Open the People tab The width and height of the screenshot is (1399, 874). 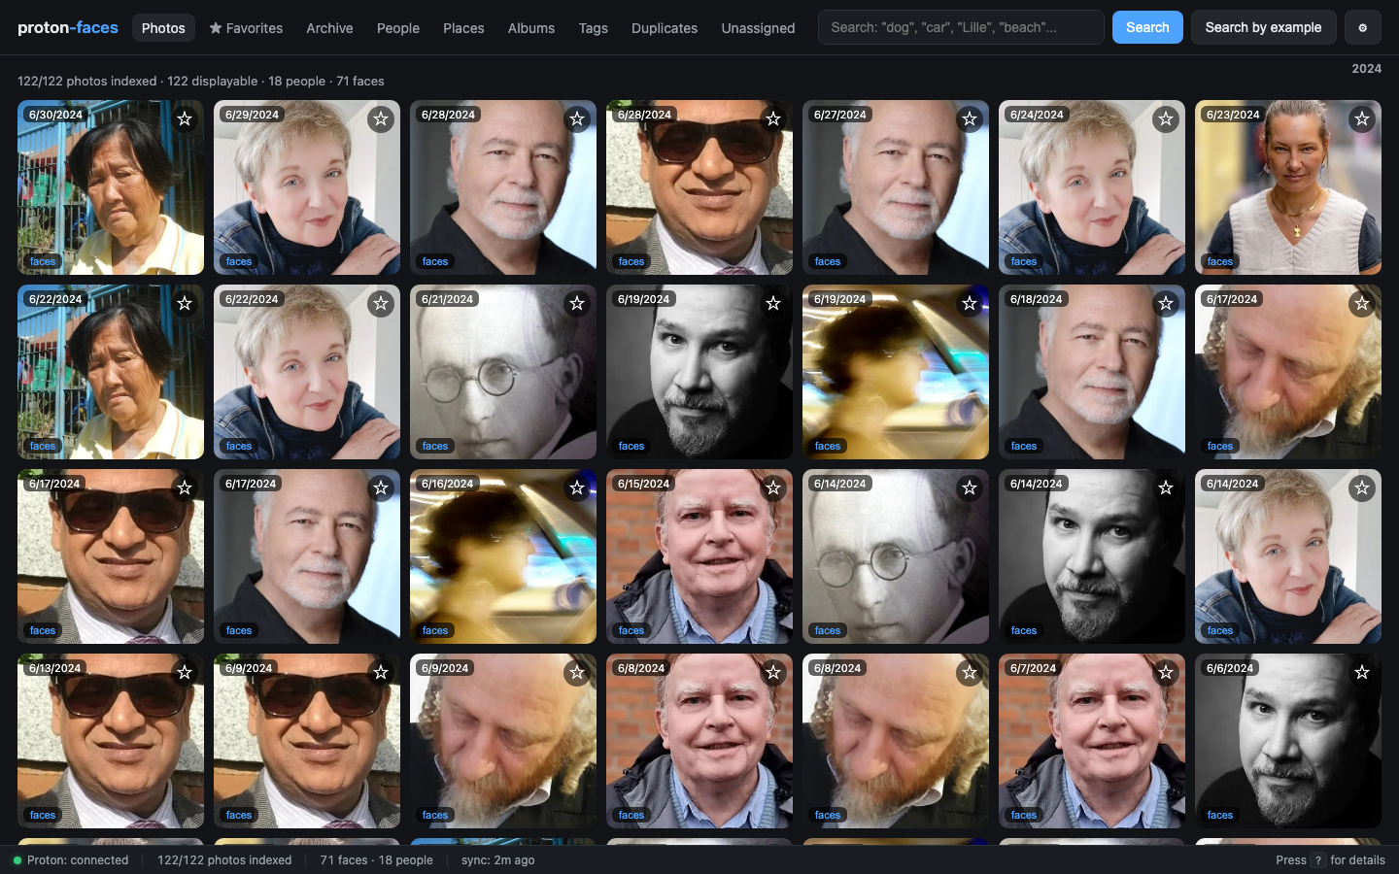click(x=398, y=28)
